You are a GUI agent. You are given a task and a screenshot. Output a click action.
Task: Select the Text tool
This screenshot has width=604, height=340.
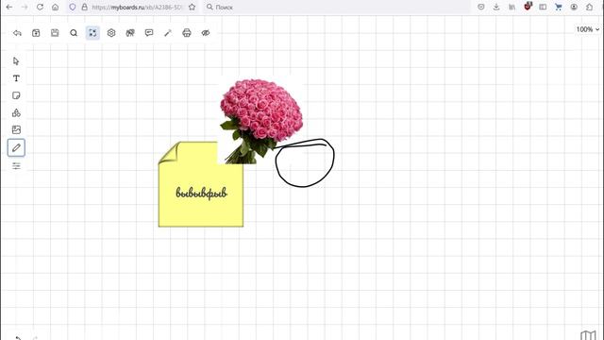point(16,78)
